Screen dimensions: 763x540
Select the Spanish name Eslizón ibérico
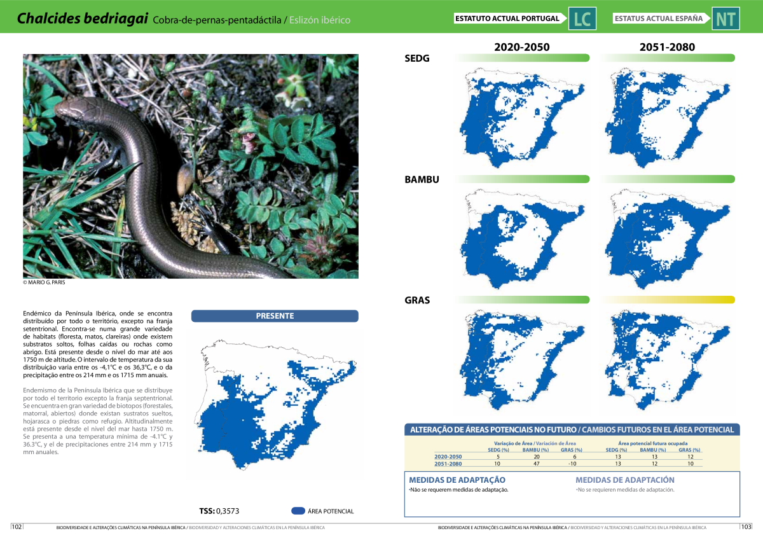(x=320, y=20)
